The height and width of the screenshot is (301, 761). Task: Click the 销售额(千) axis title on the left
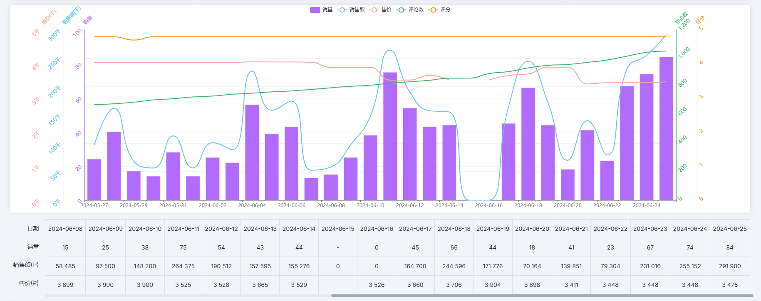point(71,15)
